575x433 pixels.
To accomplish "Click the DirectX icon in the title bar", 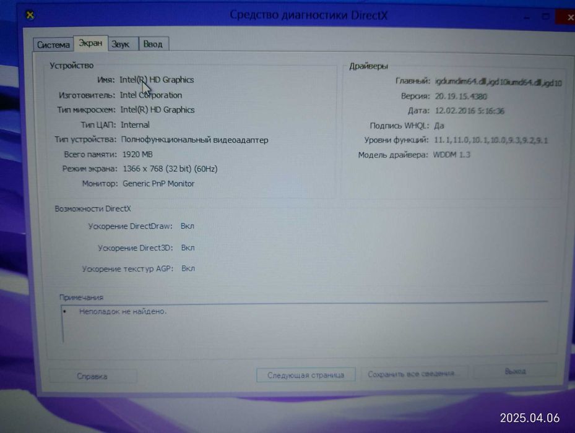I will tap(30, 15).
